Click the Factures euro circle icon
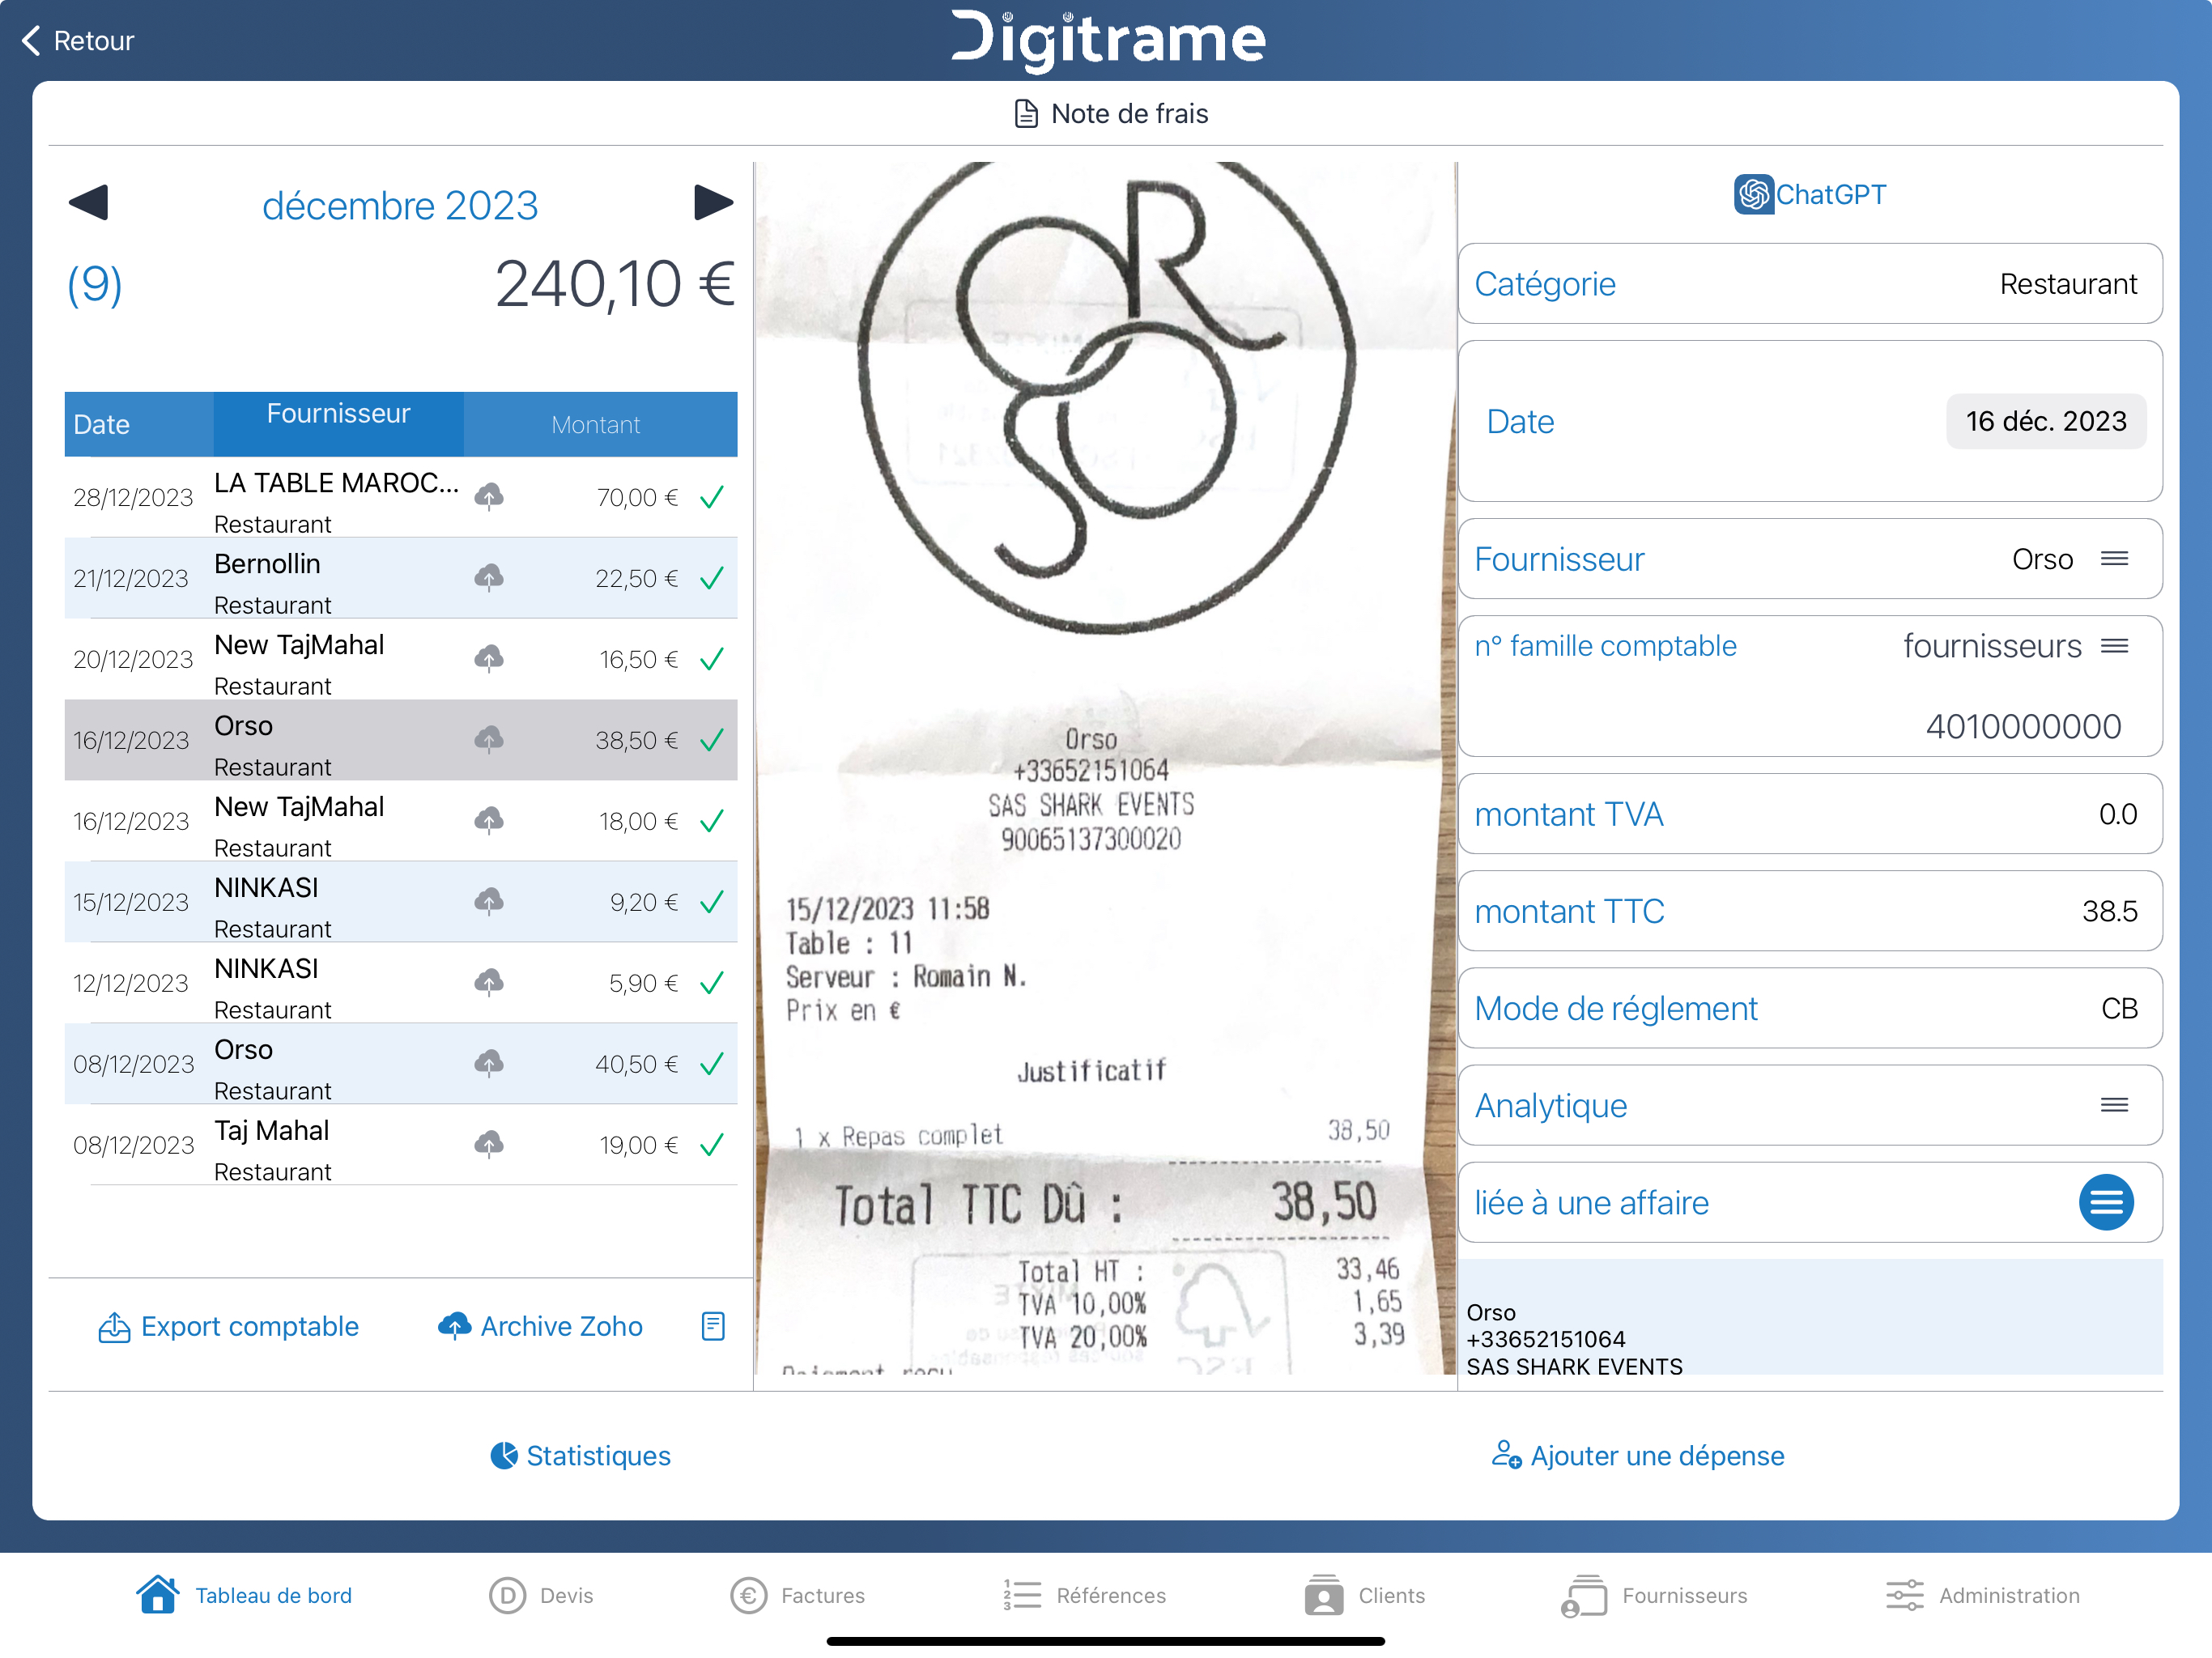Image resolution: width=2212 pixels, height=1658 pixels. [x=748, y=1596]
